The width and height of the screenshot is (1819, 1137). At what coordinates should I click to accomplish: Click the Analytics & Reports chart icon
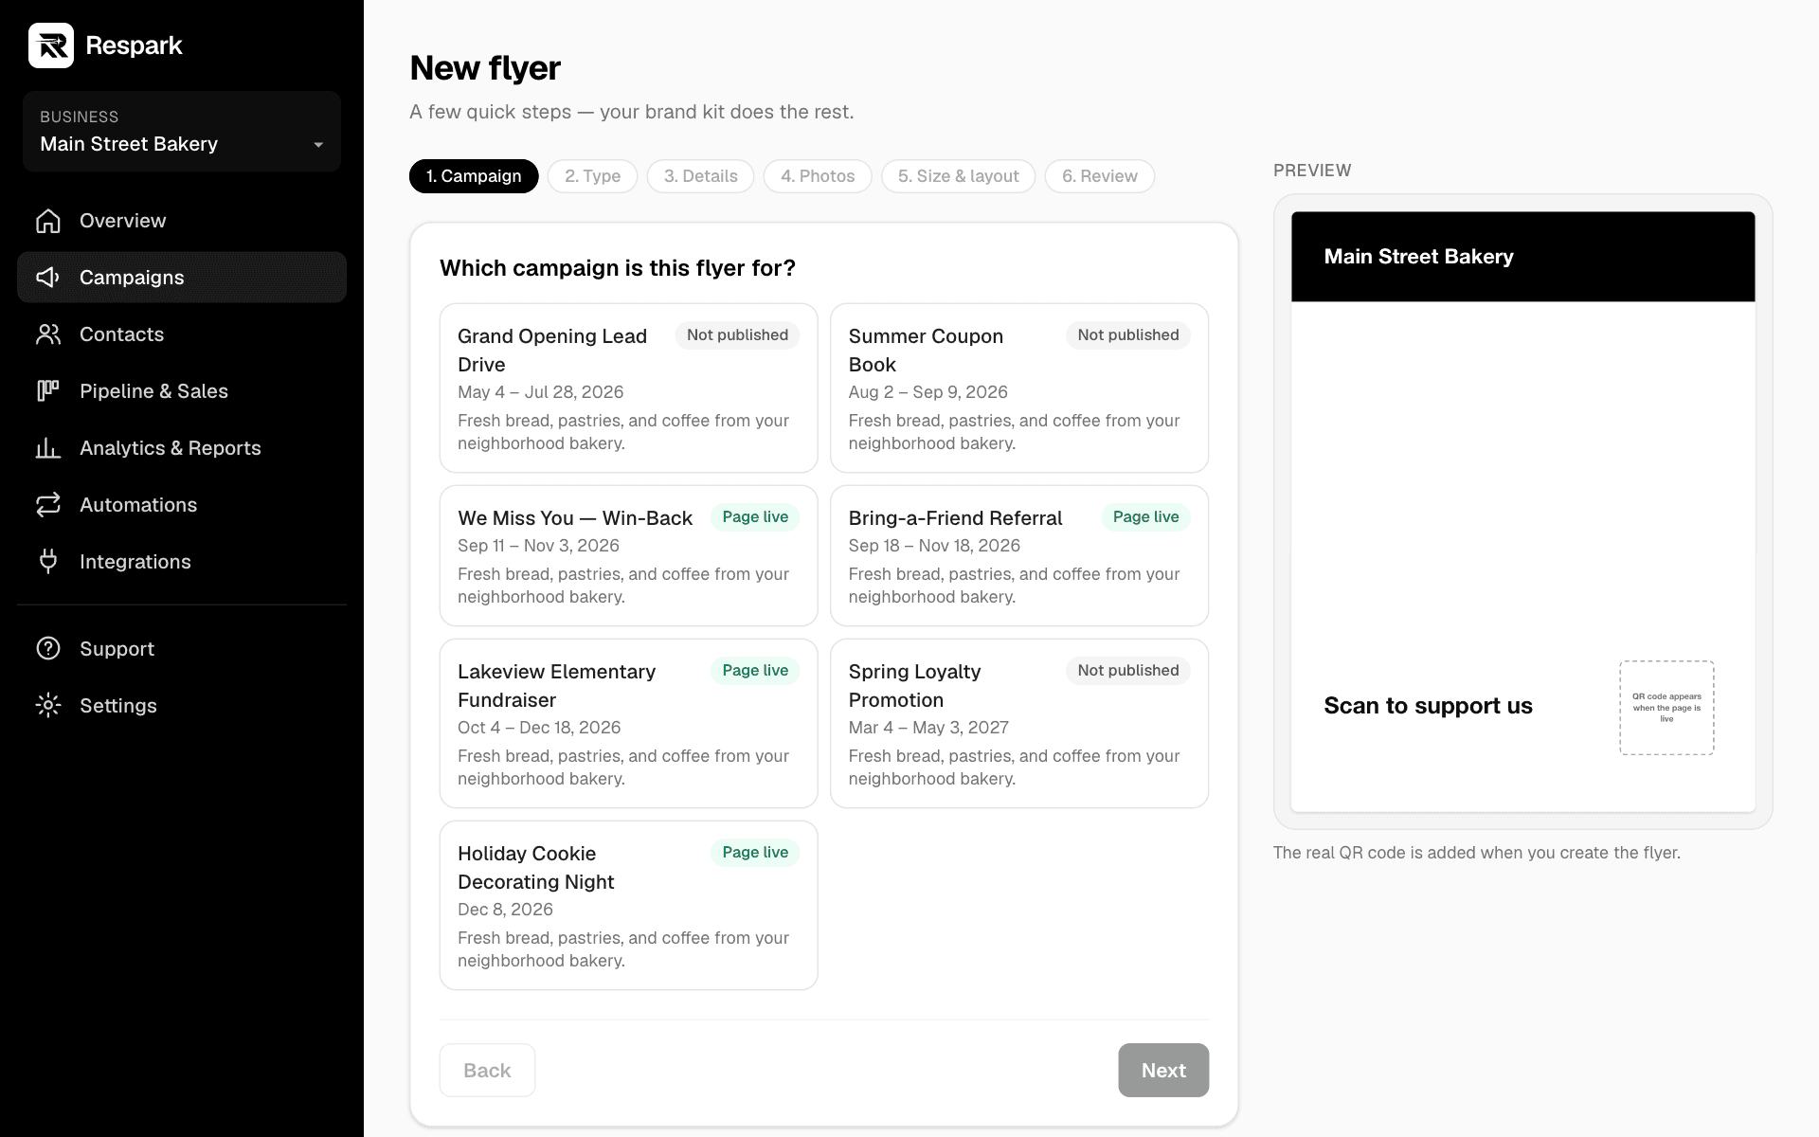[x=48, y=448]
